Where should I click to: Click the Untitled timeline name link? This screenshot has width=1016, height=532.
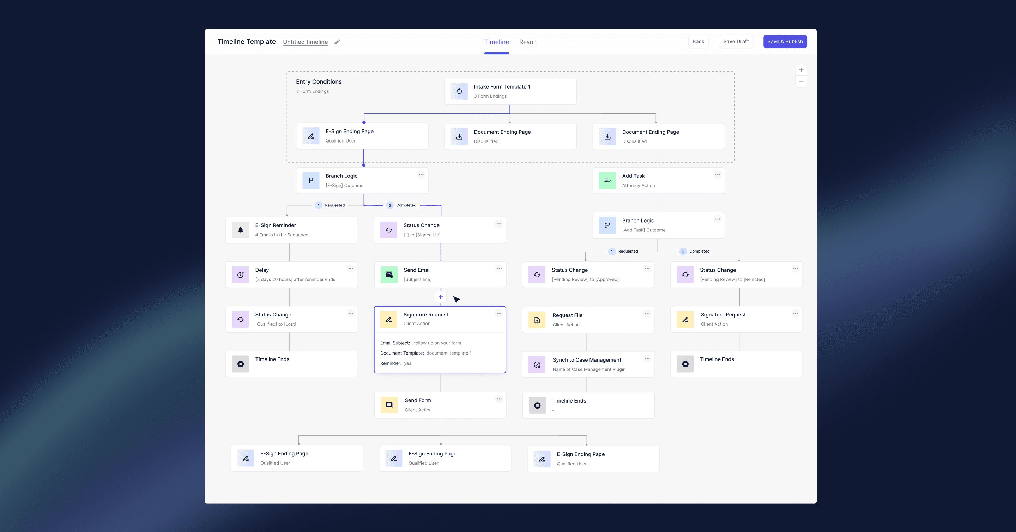(x=305, y=42)
